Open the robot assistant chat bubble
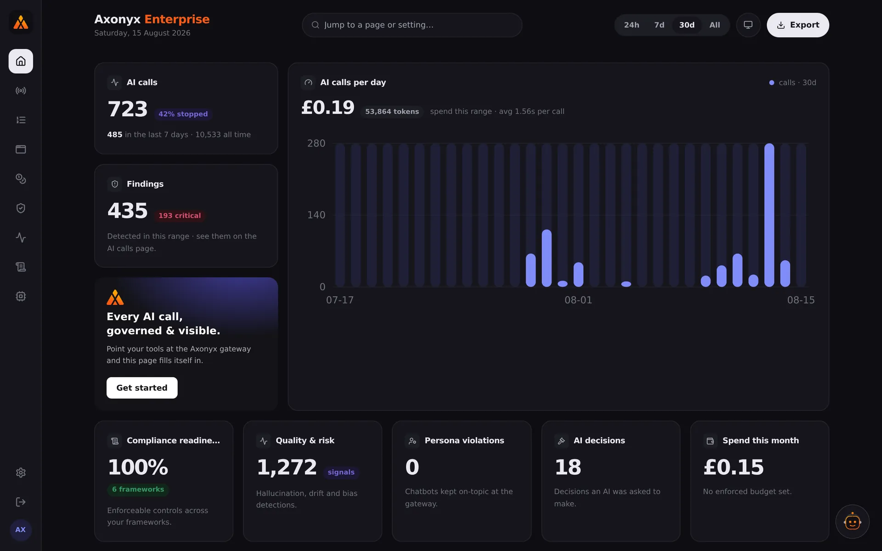Screen dimensions: 882x551 pyautogui.click(x=852, y=522)
